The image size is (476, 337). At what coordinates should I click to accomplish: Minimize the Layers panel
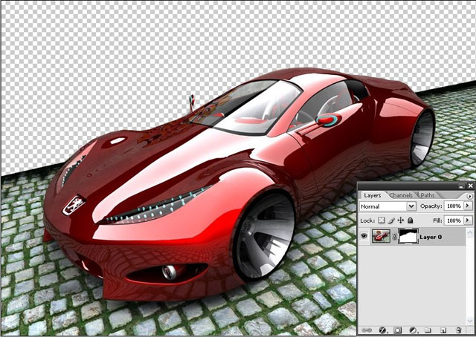(462, 186)
